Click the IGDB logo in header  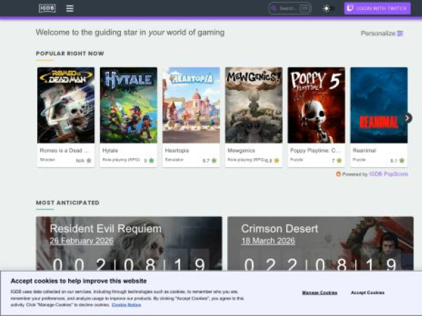[x=47, y=8]
